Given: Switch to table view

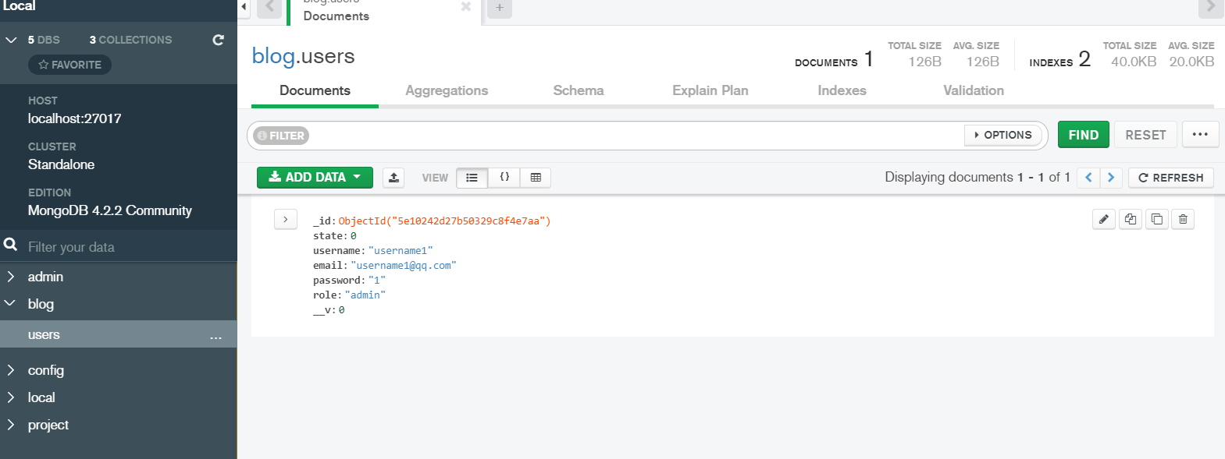Looking at the screenshot, I should [x=536, y=178].
